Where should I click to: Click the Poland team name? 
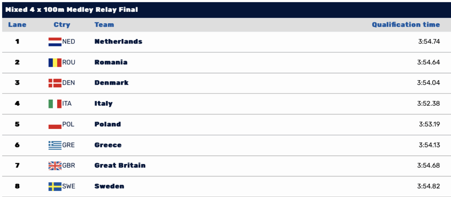[x=107, y=124]
